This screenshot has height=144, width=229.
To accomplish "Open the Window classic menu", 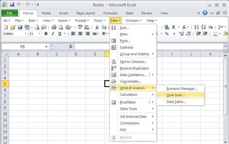I will (x=134, y=21).
